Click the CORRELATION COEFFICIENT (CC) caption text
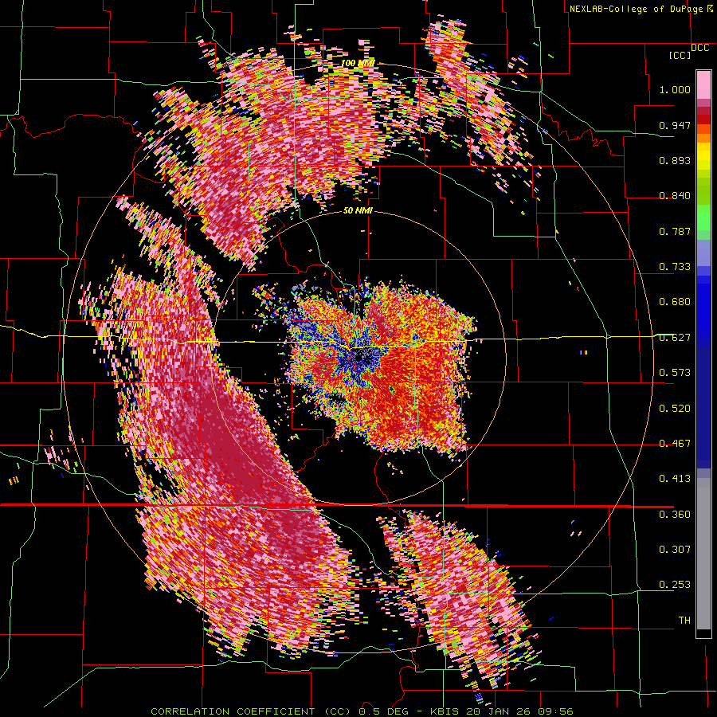717x717 pixels. coord(251,711)
